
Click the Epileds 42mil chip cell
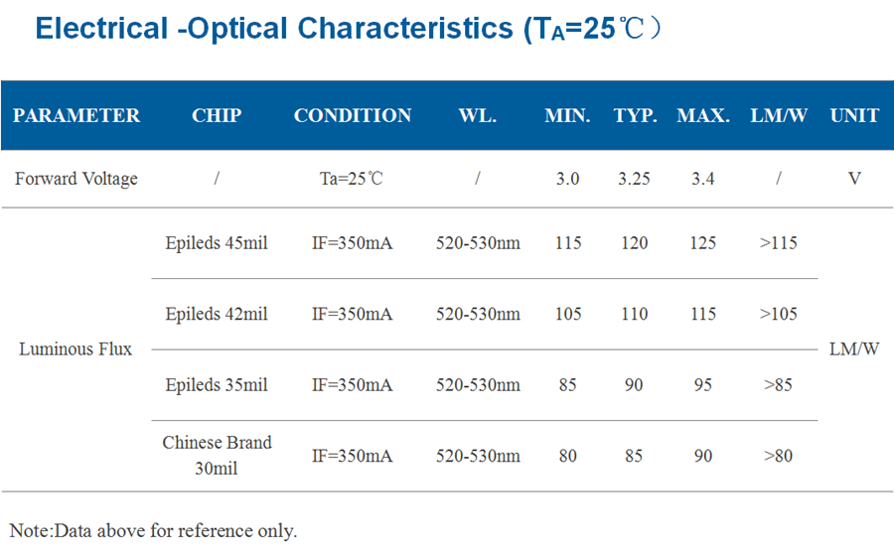click(x=217, y=314)
